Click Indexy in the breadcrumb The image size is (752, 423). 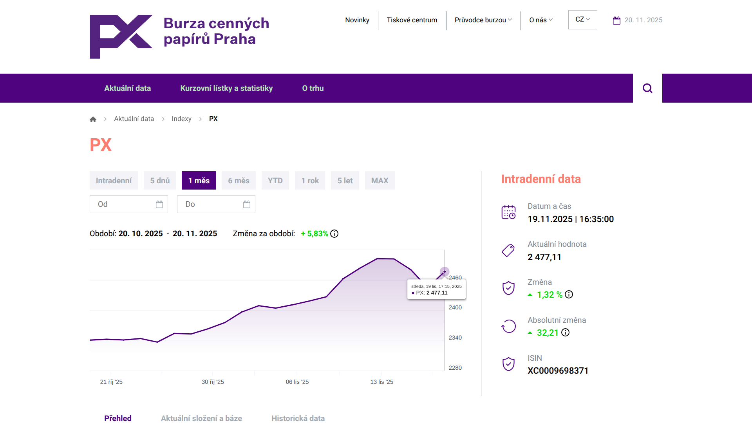(181, 119)
